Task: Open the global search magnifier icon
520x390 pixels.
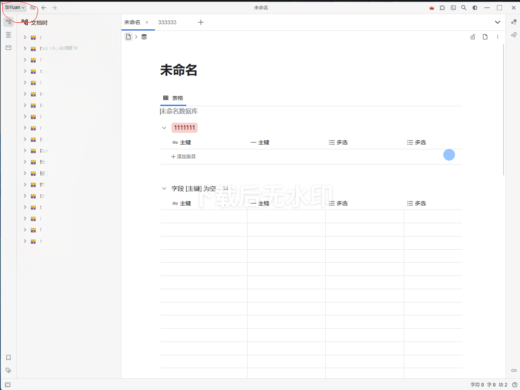Action: coord(464,7)
